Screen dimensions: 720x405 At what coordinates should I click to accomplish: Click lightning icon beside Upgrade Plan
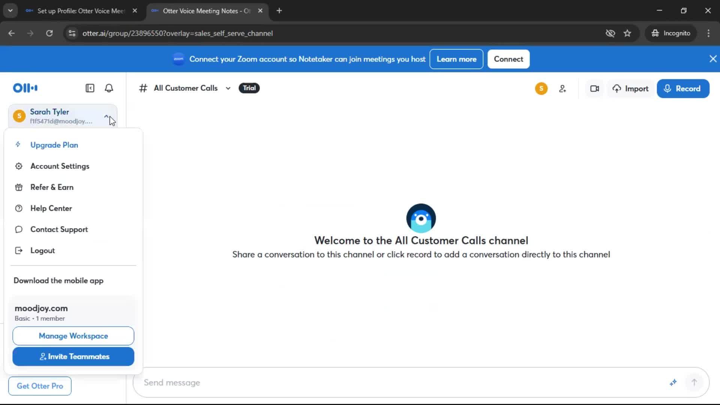coord(18,145)
